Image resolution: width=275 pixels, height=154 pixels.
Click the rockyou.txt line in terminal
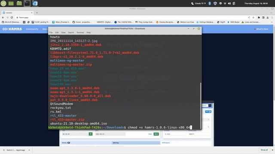(x=61, y=108)
